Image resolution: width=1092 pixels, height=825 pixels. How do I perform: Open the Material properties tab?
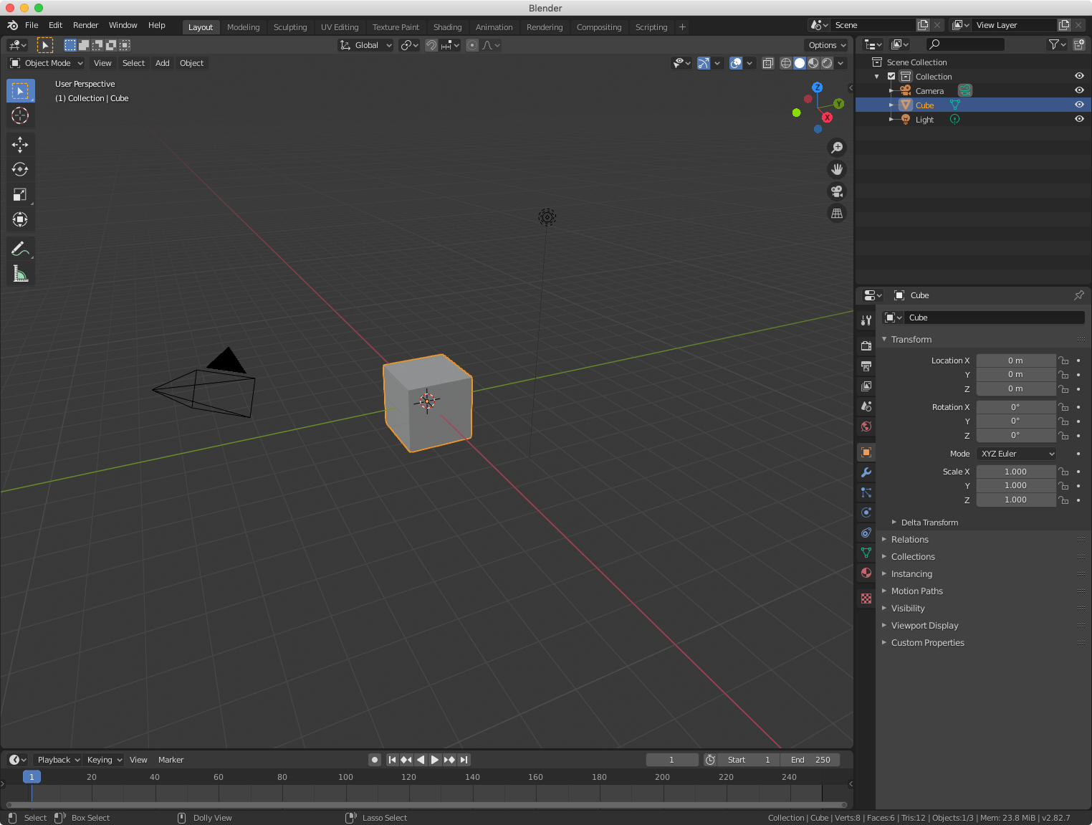[x=866, y=573]
